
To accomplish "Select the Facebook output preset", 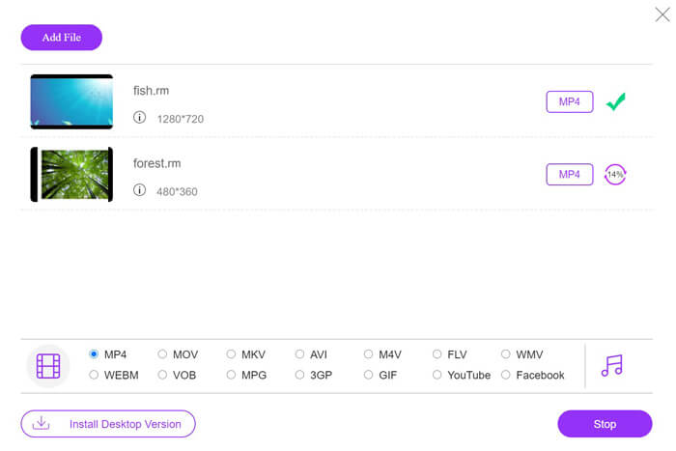I will 506,375.
